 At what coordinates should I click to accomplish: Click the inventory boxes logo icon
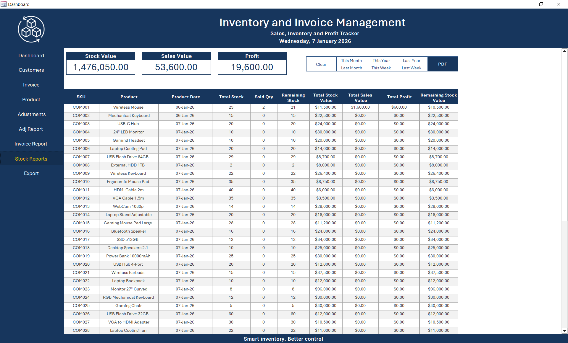(31, 29)
